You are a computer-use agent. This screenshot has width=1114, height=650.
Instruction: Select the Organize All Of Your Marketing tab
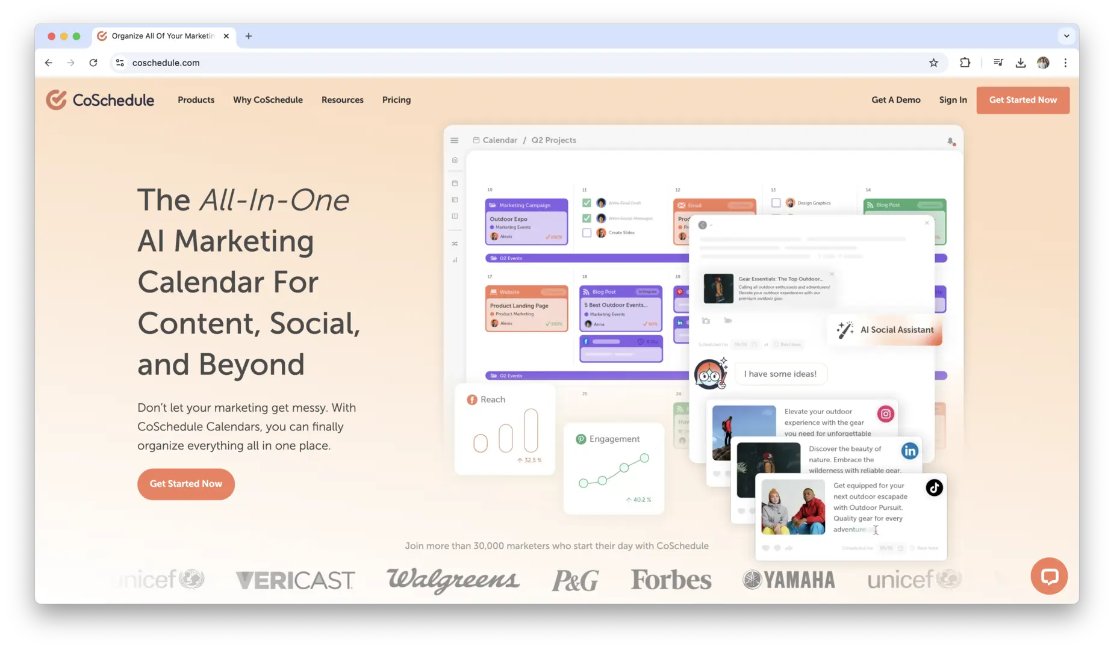[164, 36]
